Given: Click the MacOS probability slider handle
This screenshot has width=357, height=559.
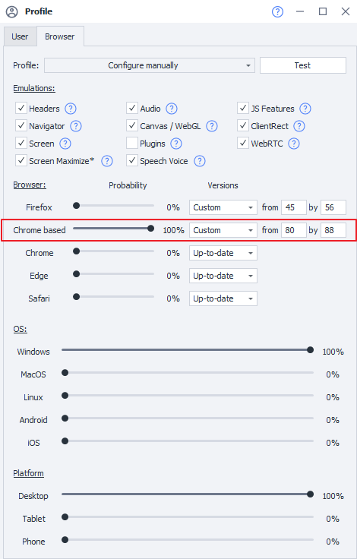Looking at the screenshot, I should coord(65,373).
